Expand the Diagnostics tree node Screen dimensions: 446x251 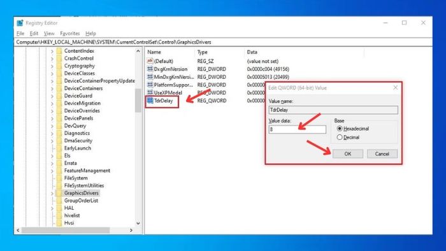point(52,133)
